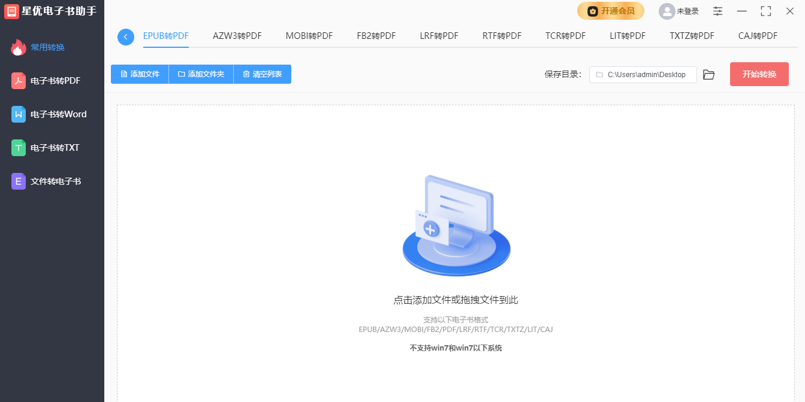805x402 pixels.
Task: Click the red PDF icon in sidebar
Action: click(19, 81)
